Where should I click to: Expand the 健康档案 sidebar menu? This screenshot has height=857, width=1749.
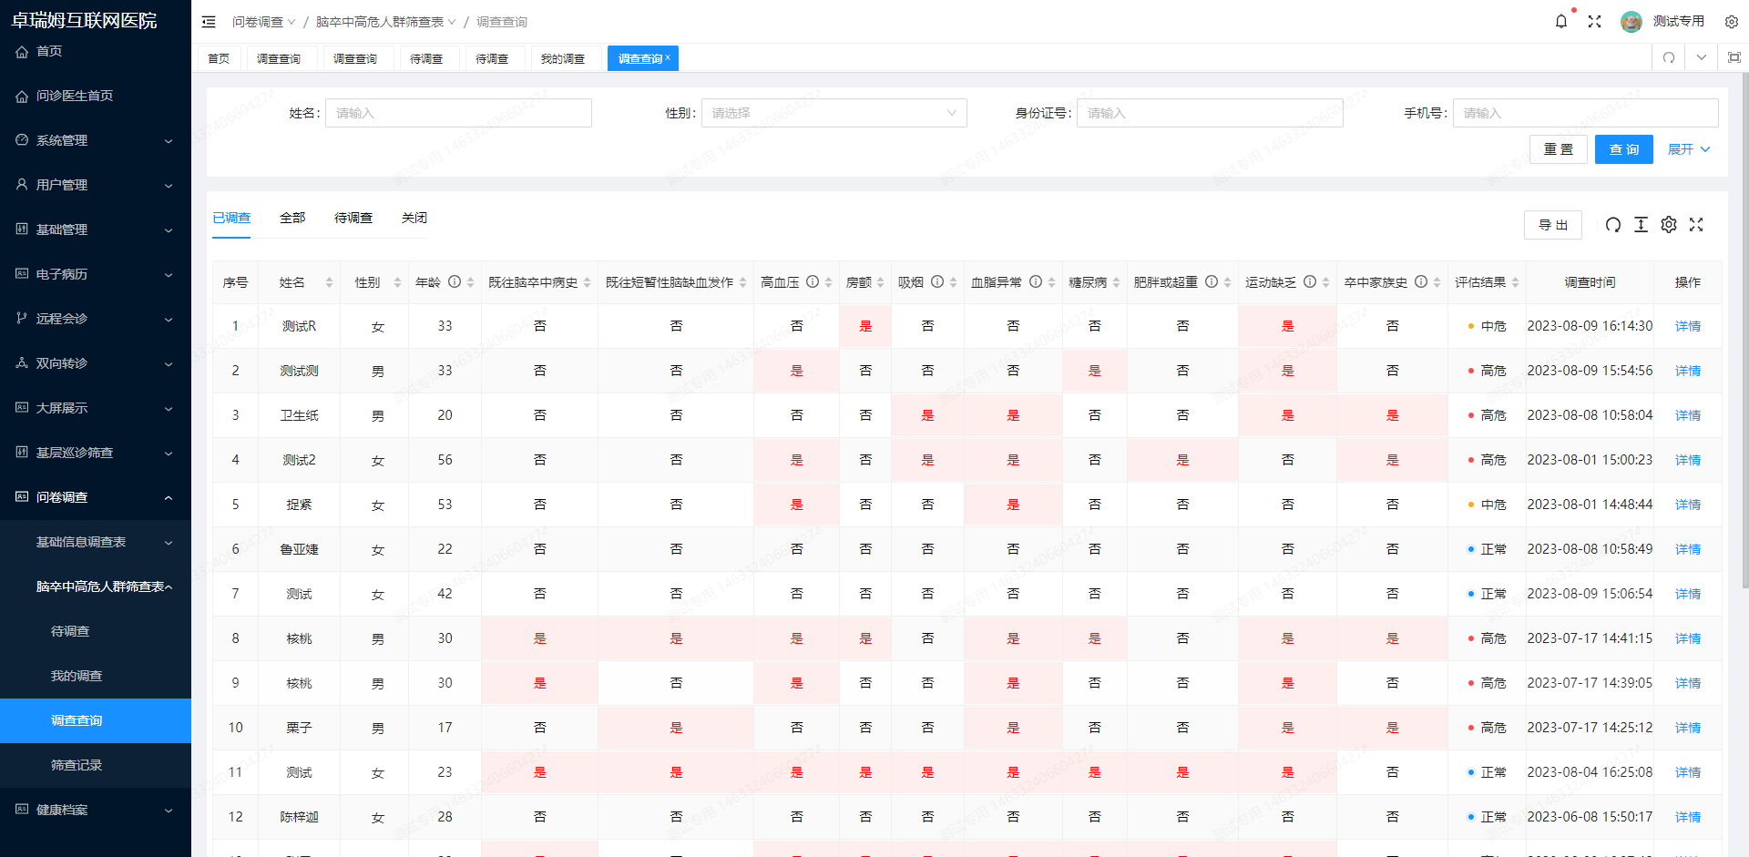tap(96, 810)
